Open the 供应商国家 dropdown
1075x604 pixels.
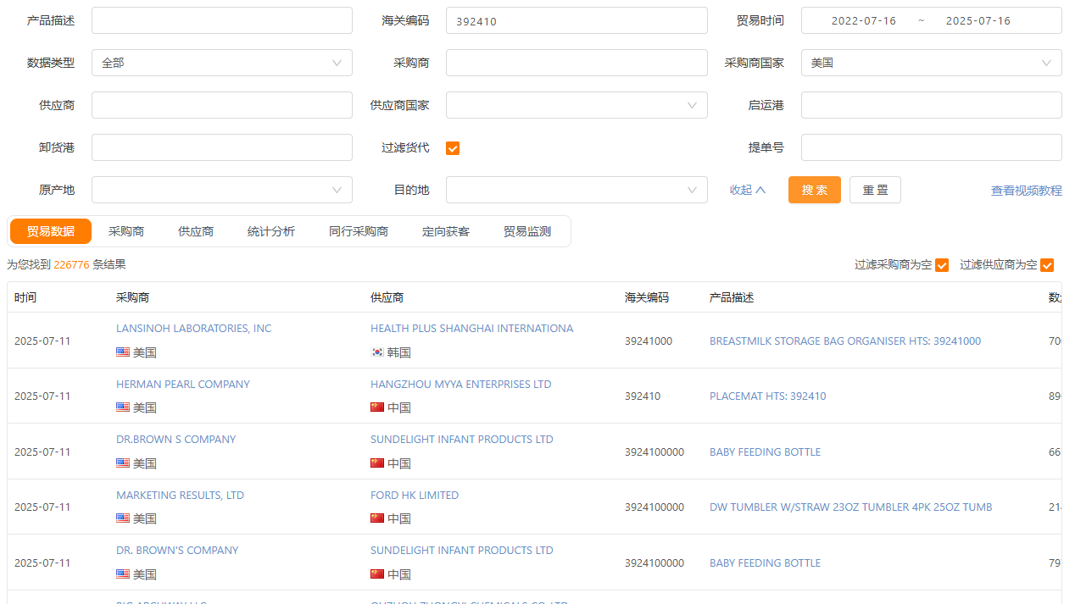coord(576,105)
